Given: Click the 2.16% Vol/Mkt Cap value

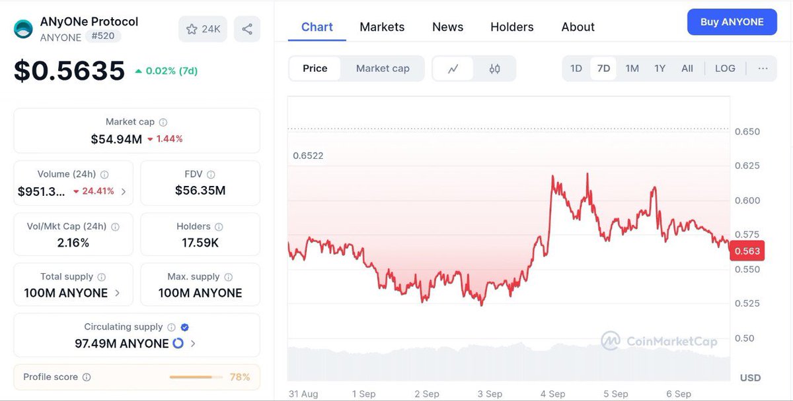Looking at the screenshot, I should (73, 243).
